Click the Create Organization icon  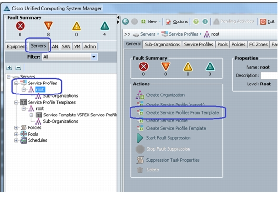tap(139, 95)
